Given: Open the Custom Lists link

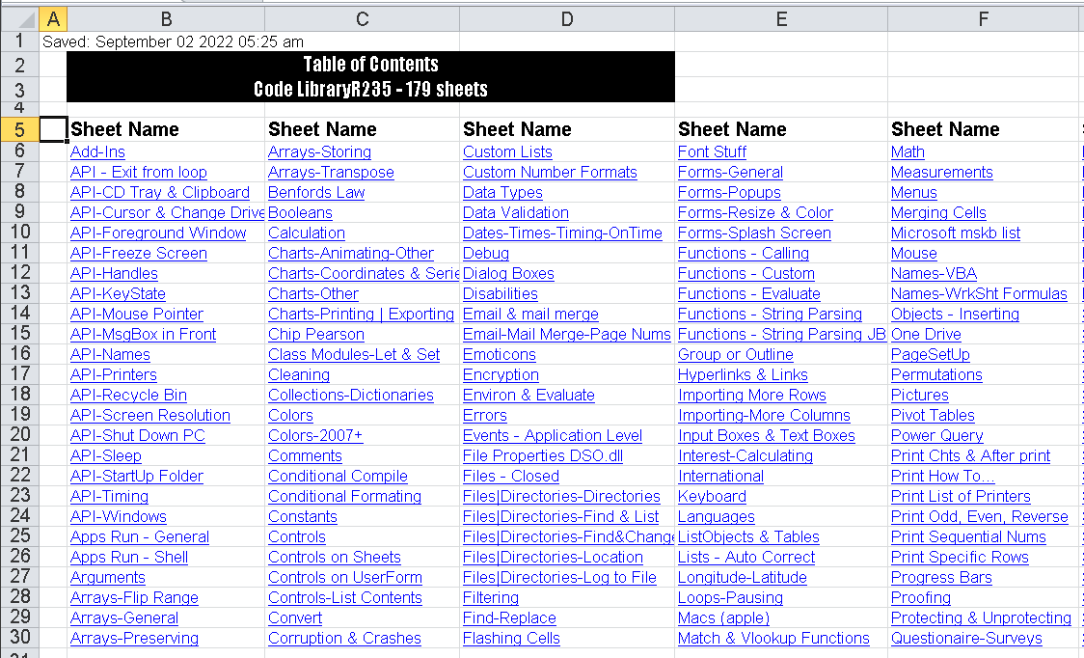Looking at the screenshot, I should pyautogui.click(x=507, y=152).
